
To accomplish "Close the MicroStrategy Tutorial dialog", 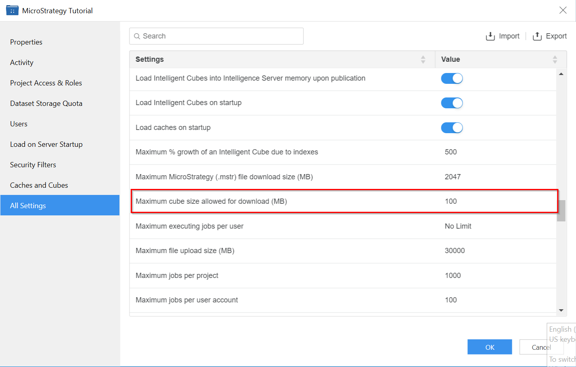I will [x=563, y=10].
